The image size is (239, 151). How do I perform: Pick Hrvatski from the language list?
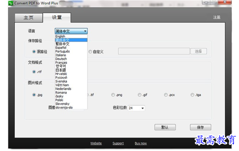click(x=71, y=74)
